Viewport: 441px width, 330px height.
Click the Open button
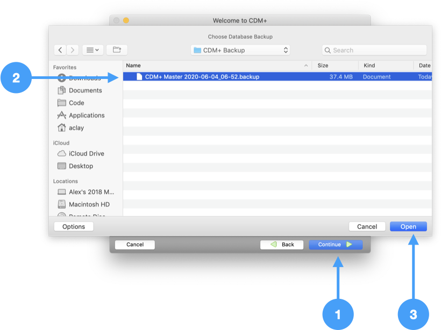[x=408, y=227]
